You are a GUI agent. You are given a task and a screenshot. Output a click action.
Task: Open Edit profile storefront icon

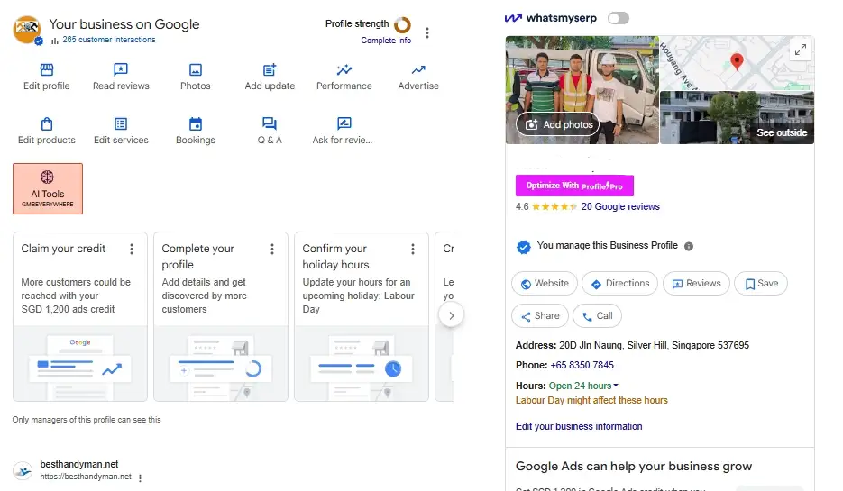coord(47,69)
